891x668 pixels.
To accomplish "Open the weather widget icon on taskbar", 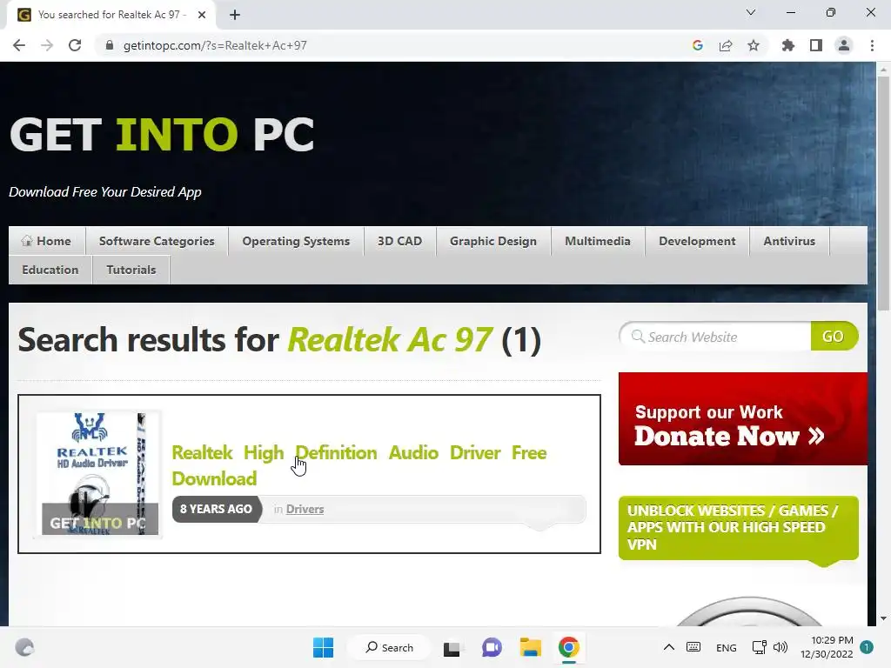I will click(x=24, y=647).
